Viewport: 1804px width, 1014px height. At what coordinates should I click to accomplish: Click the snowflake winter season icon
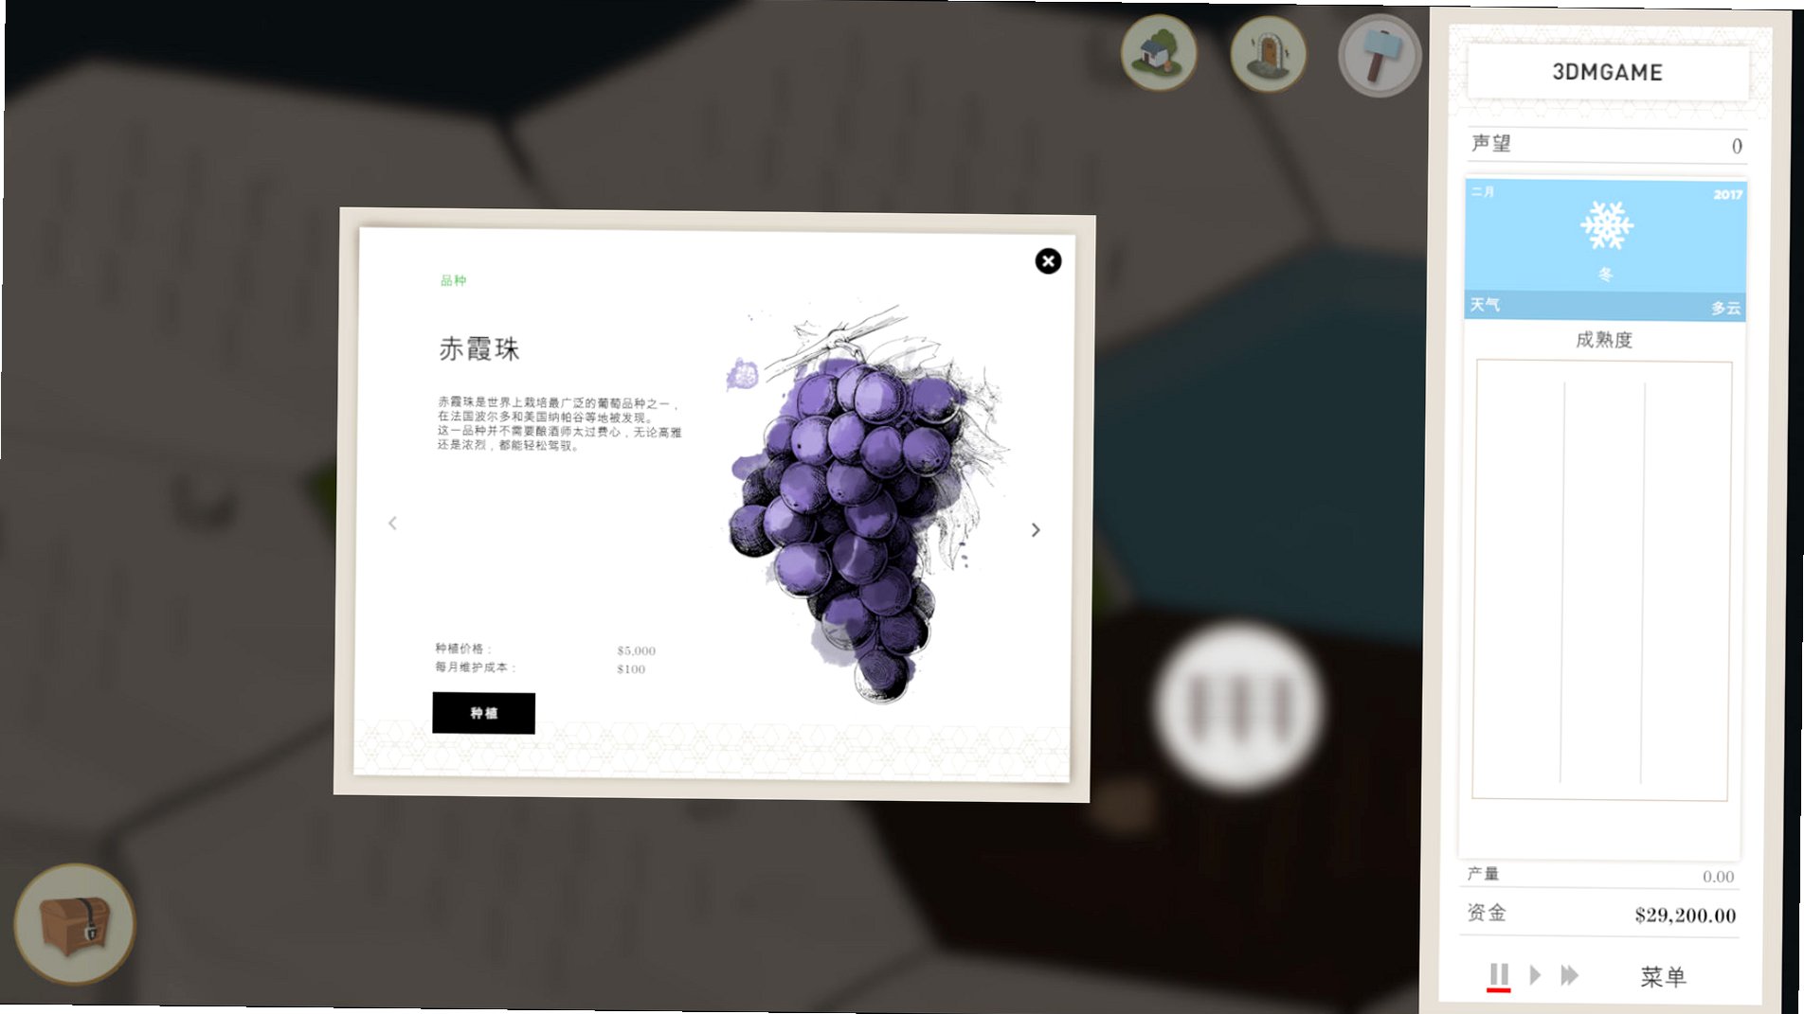pos(1607,225)
